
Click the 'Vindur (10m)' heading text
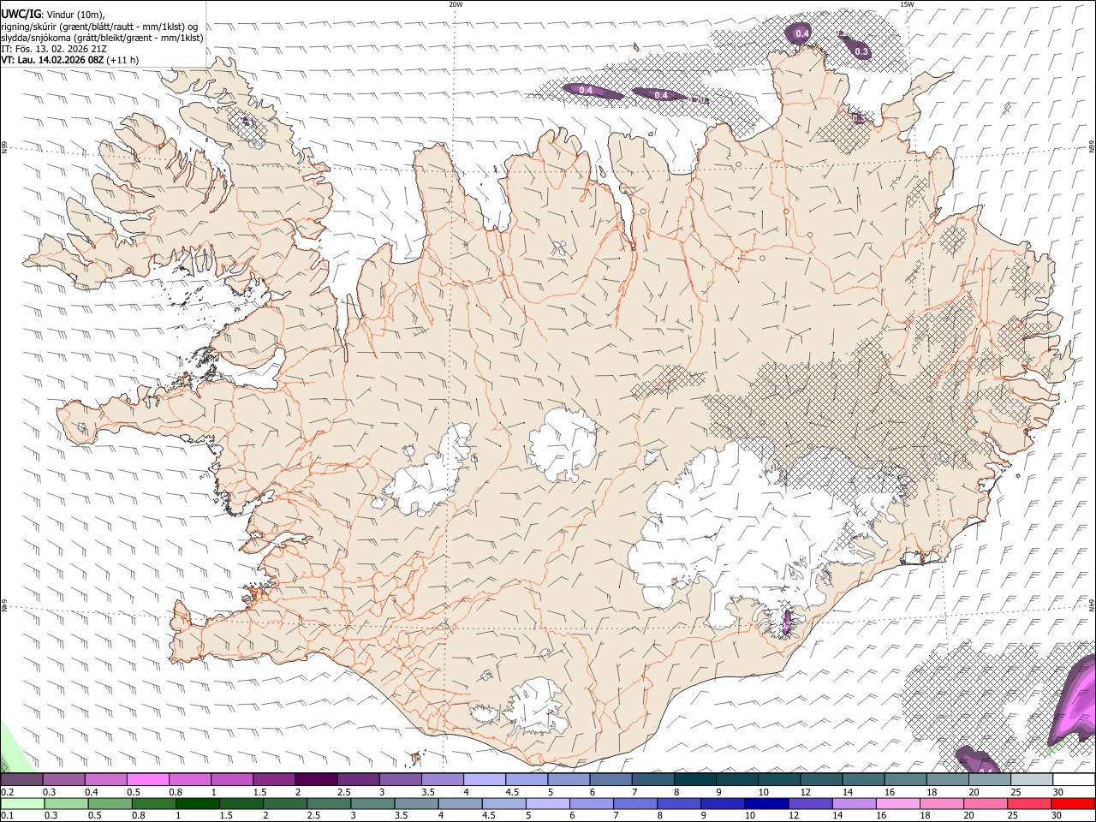(x=77, y=15)
